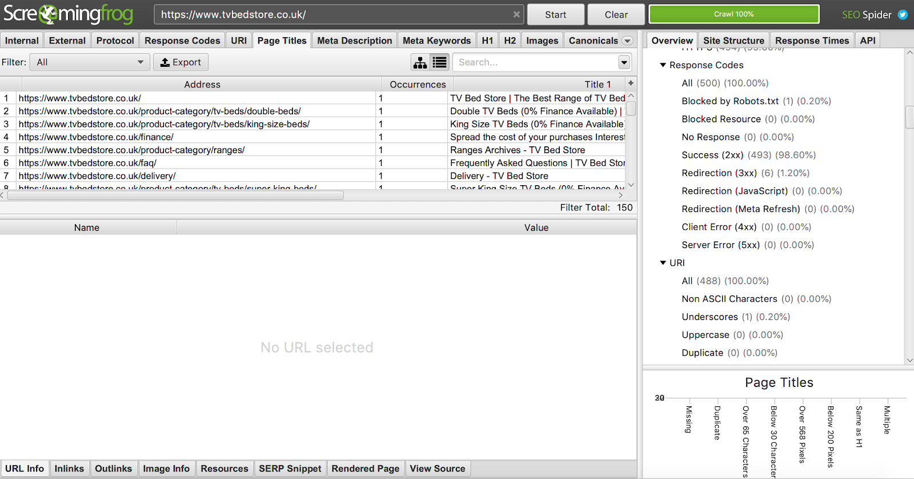The image size is (914, 479).
Task: Select the tvbedstore.co.uk/finance/ row
Action: click(313, 137)
